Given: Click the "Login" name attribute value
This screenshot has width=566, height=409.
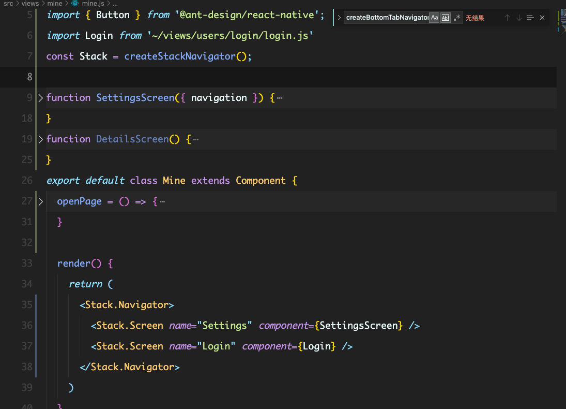Looking at the screenshot, I should pyautogui.click(x=216, y=346).
